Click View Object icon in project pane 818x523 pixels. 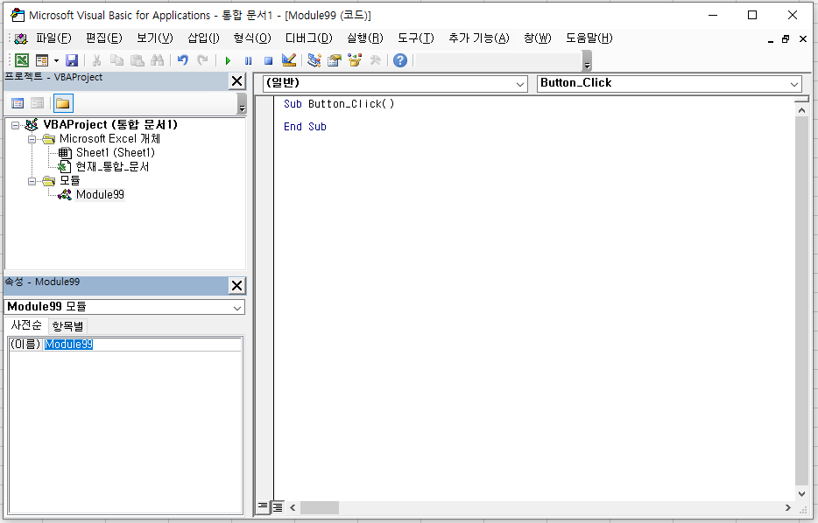pyautogui.click(x=37, y=103)
